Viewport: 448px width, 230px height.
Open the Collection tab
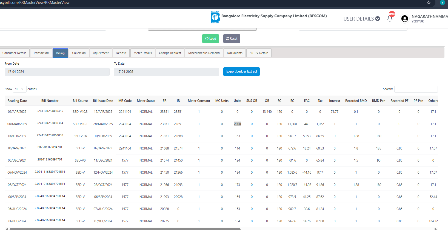point(79,53)
